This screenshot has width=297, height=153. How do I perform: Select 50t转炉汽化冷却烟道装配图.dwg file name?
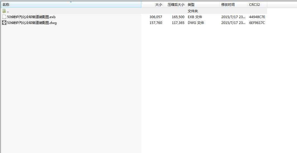(x=32, y=23)
